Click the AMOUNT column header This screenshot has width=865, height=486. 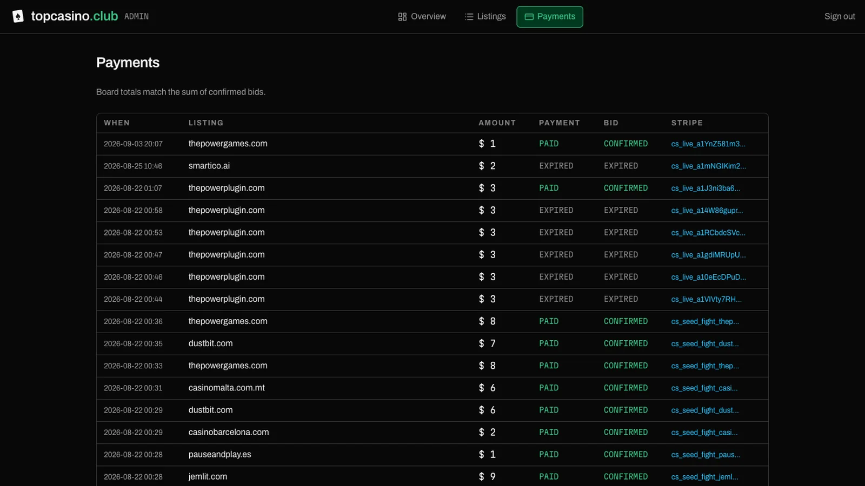point(497,123)
